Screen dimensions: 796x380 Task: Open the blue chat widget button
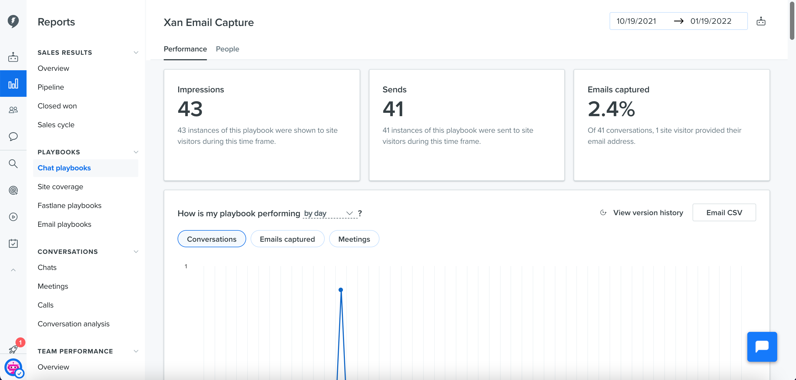(x=762, y=347)
